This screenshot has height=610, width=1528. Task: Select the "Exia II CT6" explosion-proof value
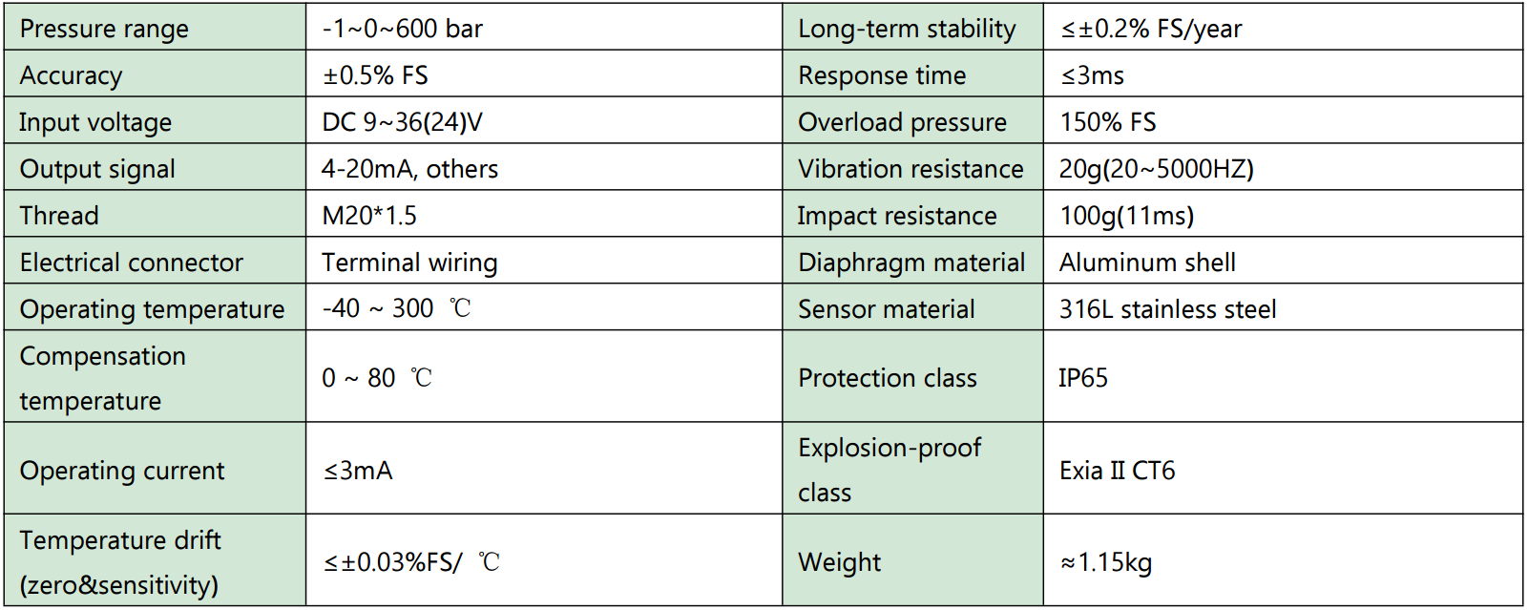coord(1117,471)
